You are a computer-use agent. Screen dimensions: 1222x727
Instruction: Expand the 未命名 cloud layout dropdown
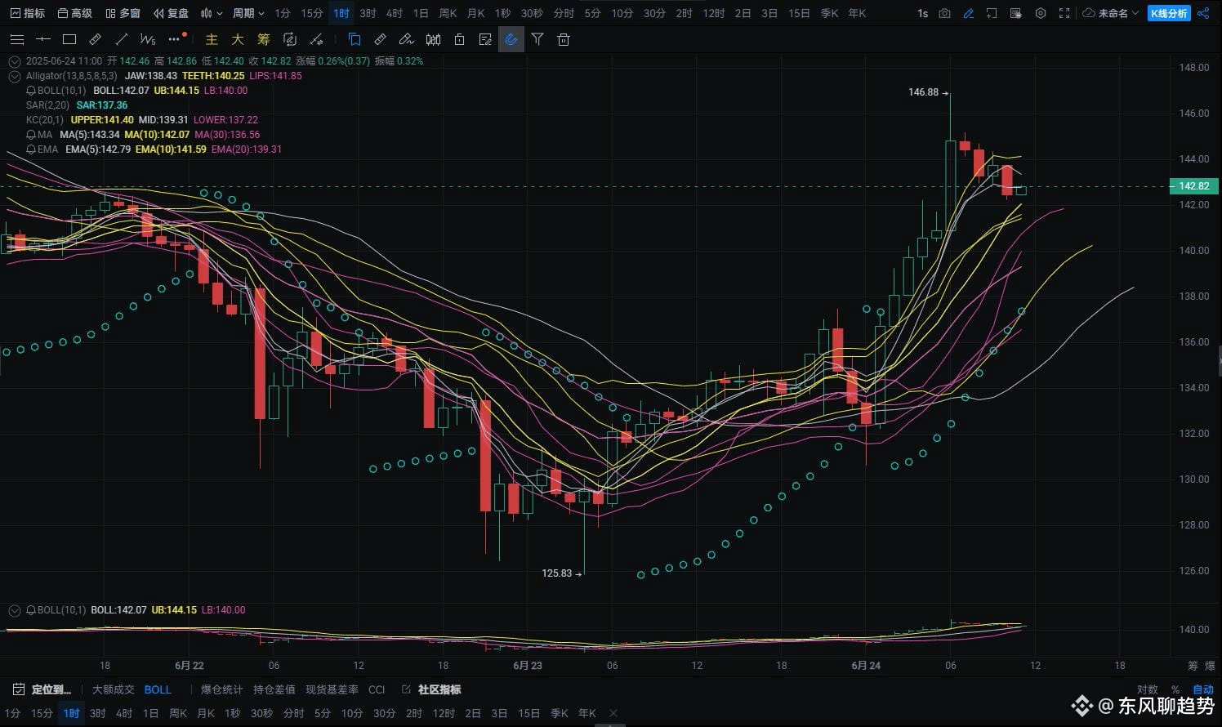[x=1110, y=13]
